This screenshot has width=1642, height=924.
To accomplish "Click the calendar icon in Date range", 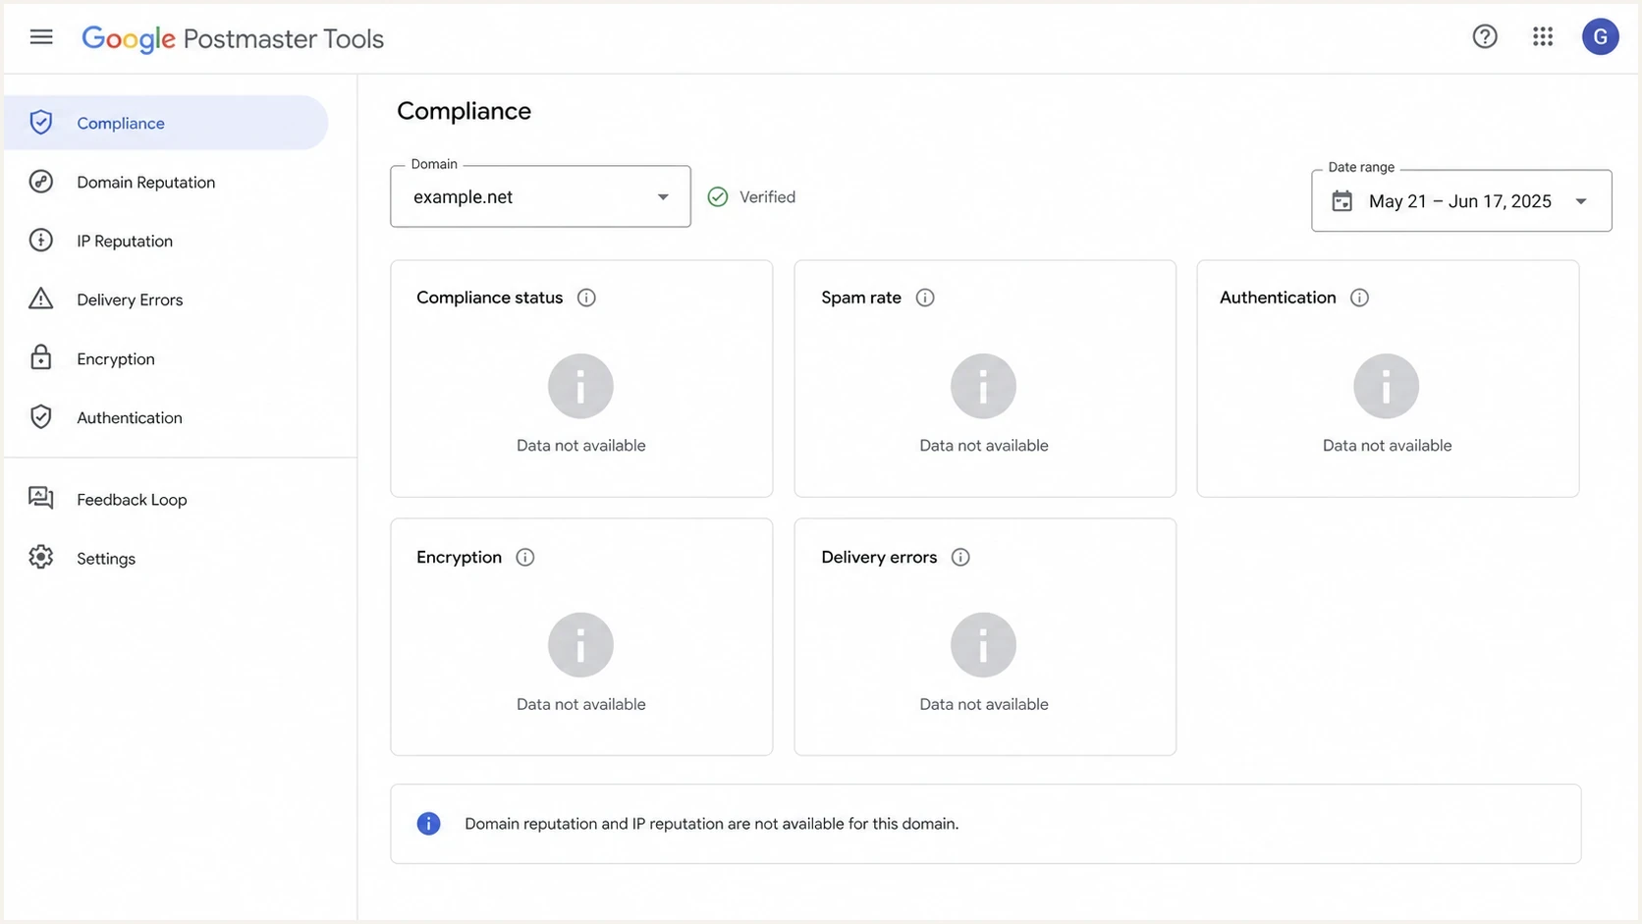I will pyautogui.click(x=1341, y=201).
